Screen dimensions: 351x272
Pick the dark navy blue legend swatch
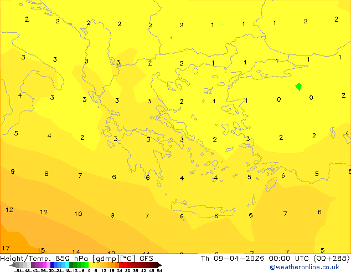52,265
